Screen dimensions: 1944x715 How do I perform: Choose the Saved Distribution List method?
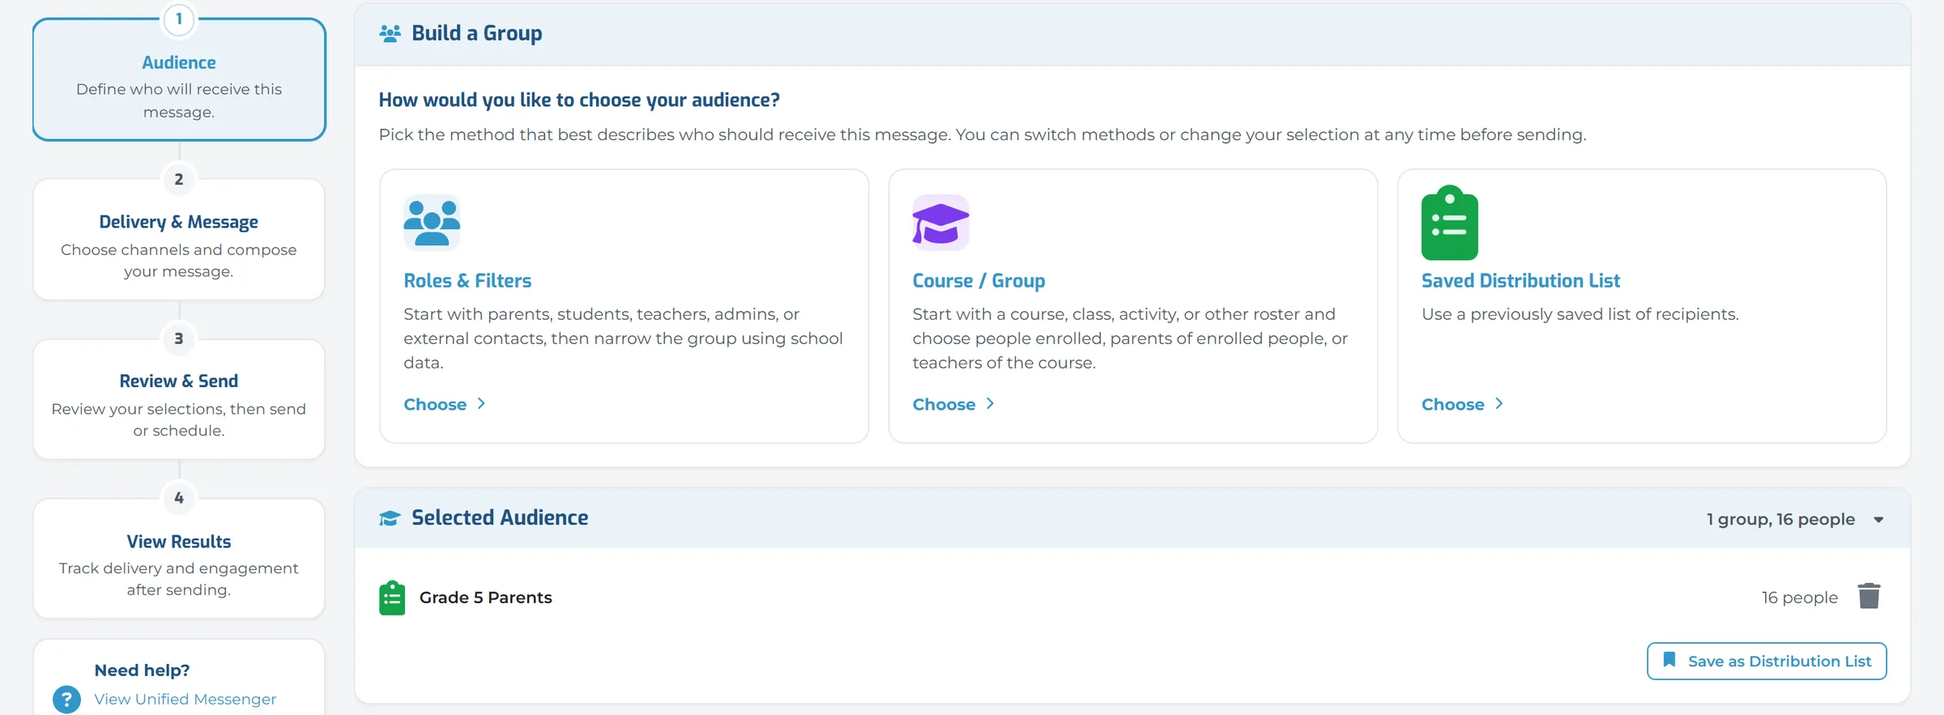(x=1462, y=404)
